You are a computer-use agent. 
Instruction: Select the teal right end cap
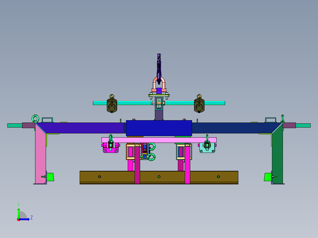click(x=303, y=125)
